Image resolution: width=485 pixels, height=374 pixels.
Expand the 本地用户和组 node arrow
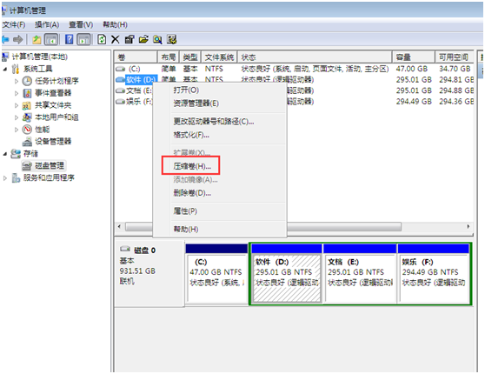(x=17, y=117)
